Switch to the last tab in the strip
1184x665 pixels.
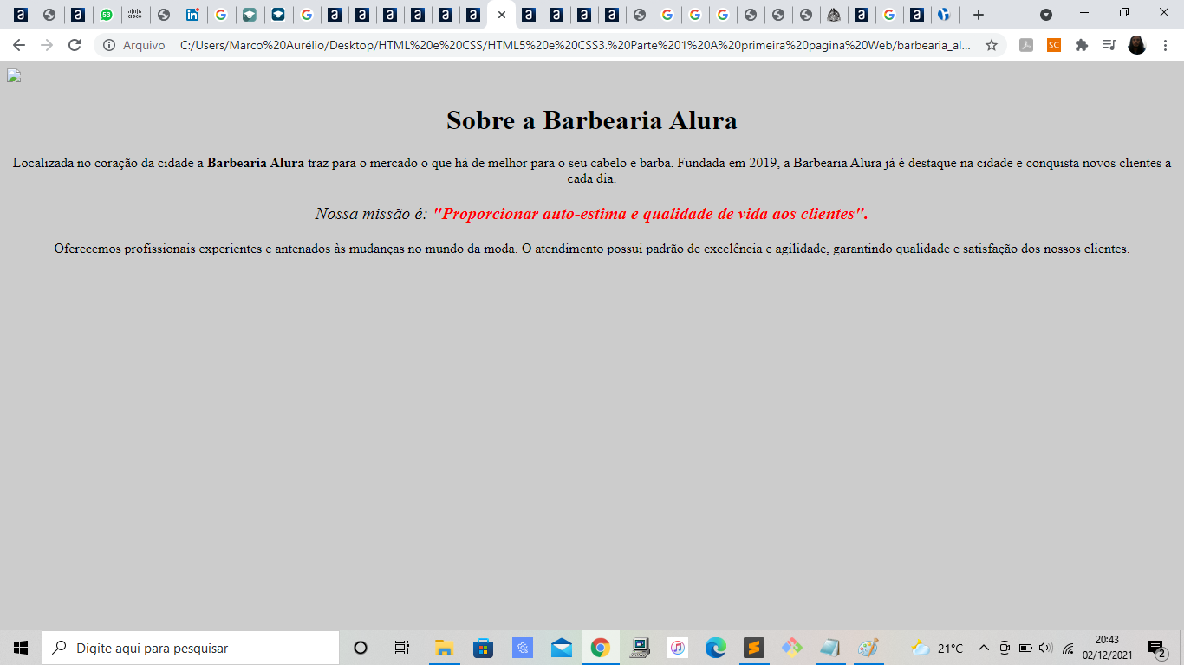(x=944, y=15)
